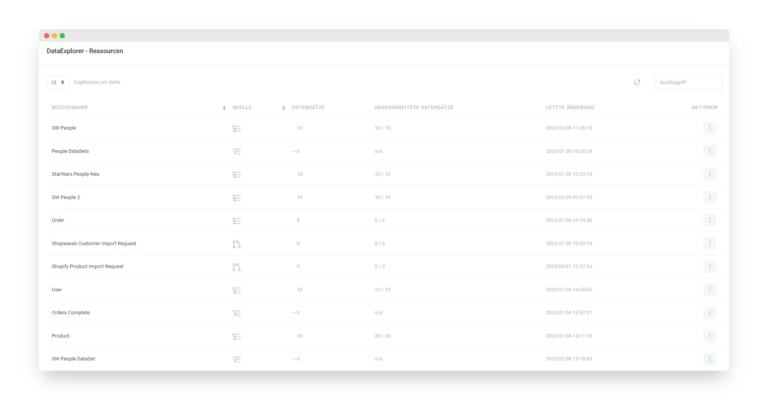
Task: Select the People DataSets resource name
Action: coord(70,151)
